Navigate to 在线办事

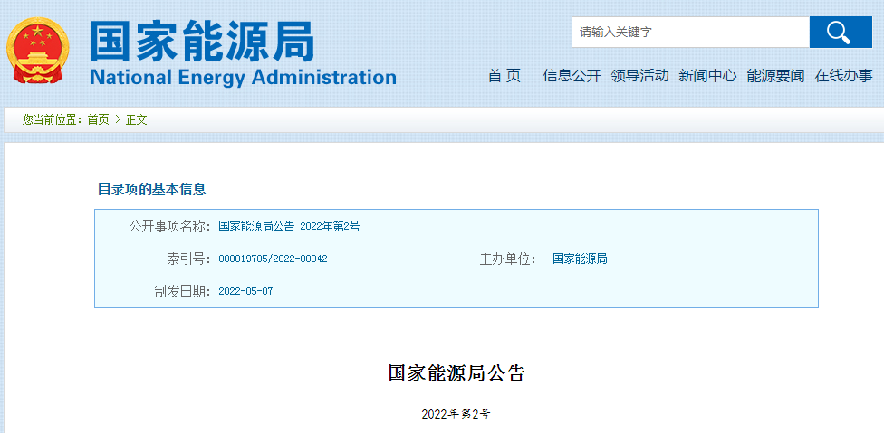click(x=843, y=76)
